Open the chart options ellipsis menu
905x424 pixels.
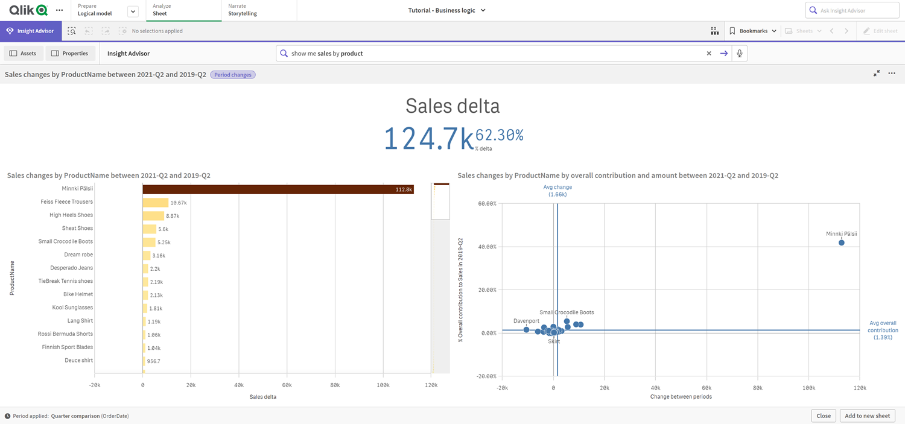pos(892,73)
